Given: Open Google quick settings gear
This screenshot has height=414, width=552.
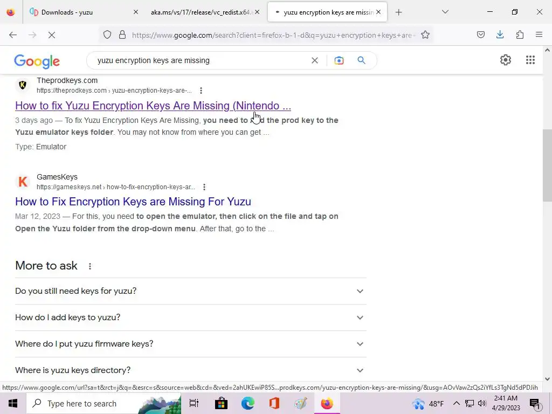Looking at the screenshot, I should pos(506,60).
